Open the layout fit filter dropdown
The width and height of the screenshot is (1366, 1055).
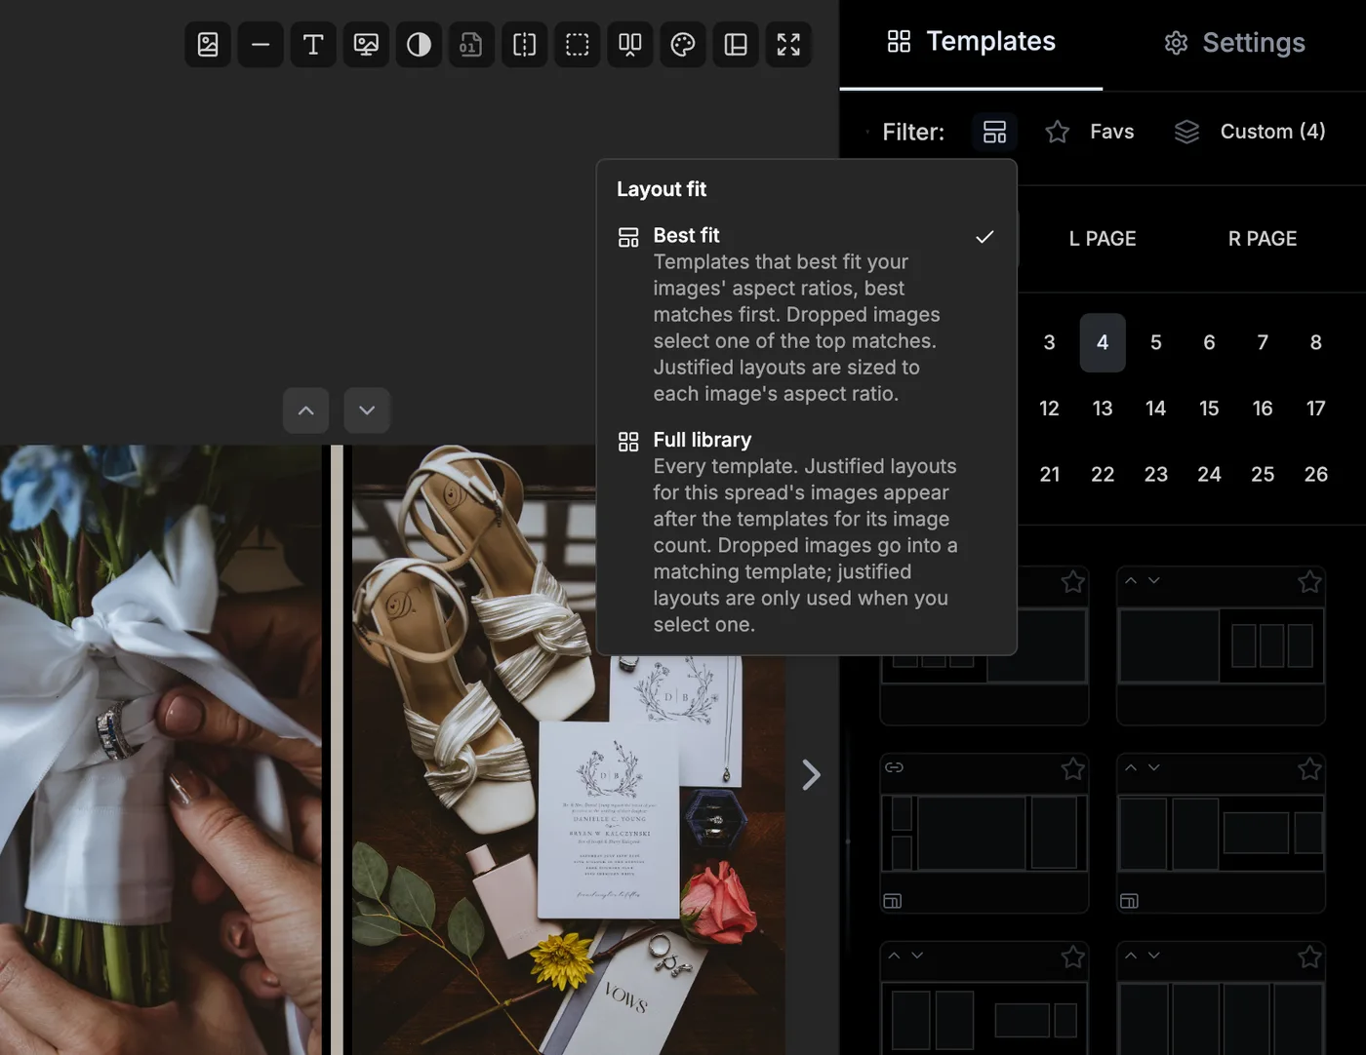(994, 132)
